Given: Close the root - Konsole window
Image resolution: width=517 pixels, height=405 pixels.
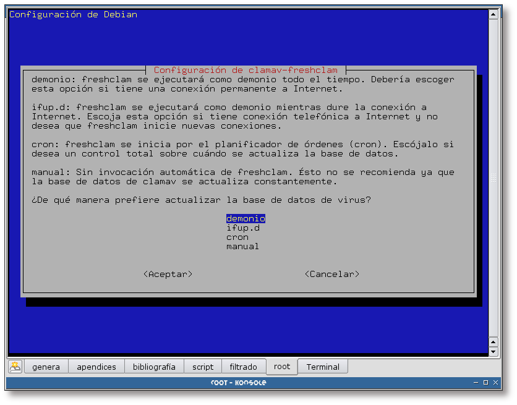Looking at the screenshot, I should coord(495,383).
